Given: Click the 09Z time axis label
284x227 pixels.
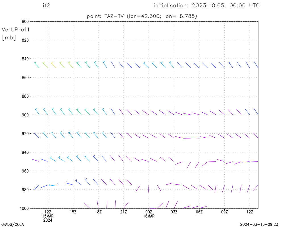Looking at the screenshot, I should coord(224,212).
